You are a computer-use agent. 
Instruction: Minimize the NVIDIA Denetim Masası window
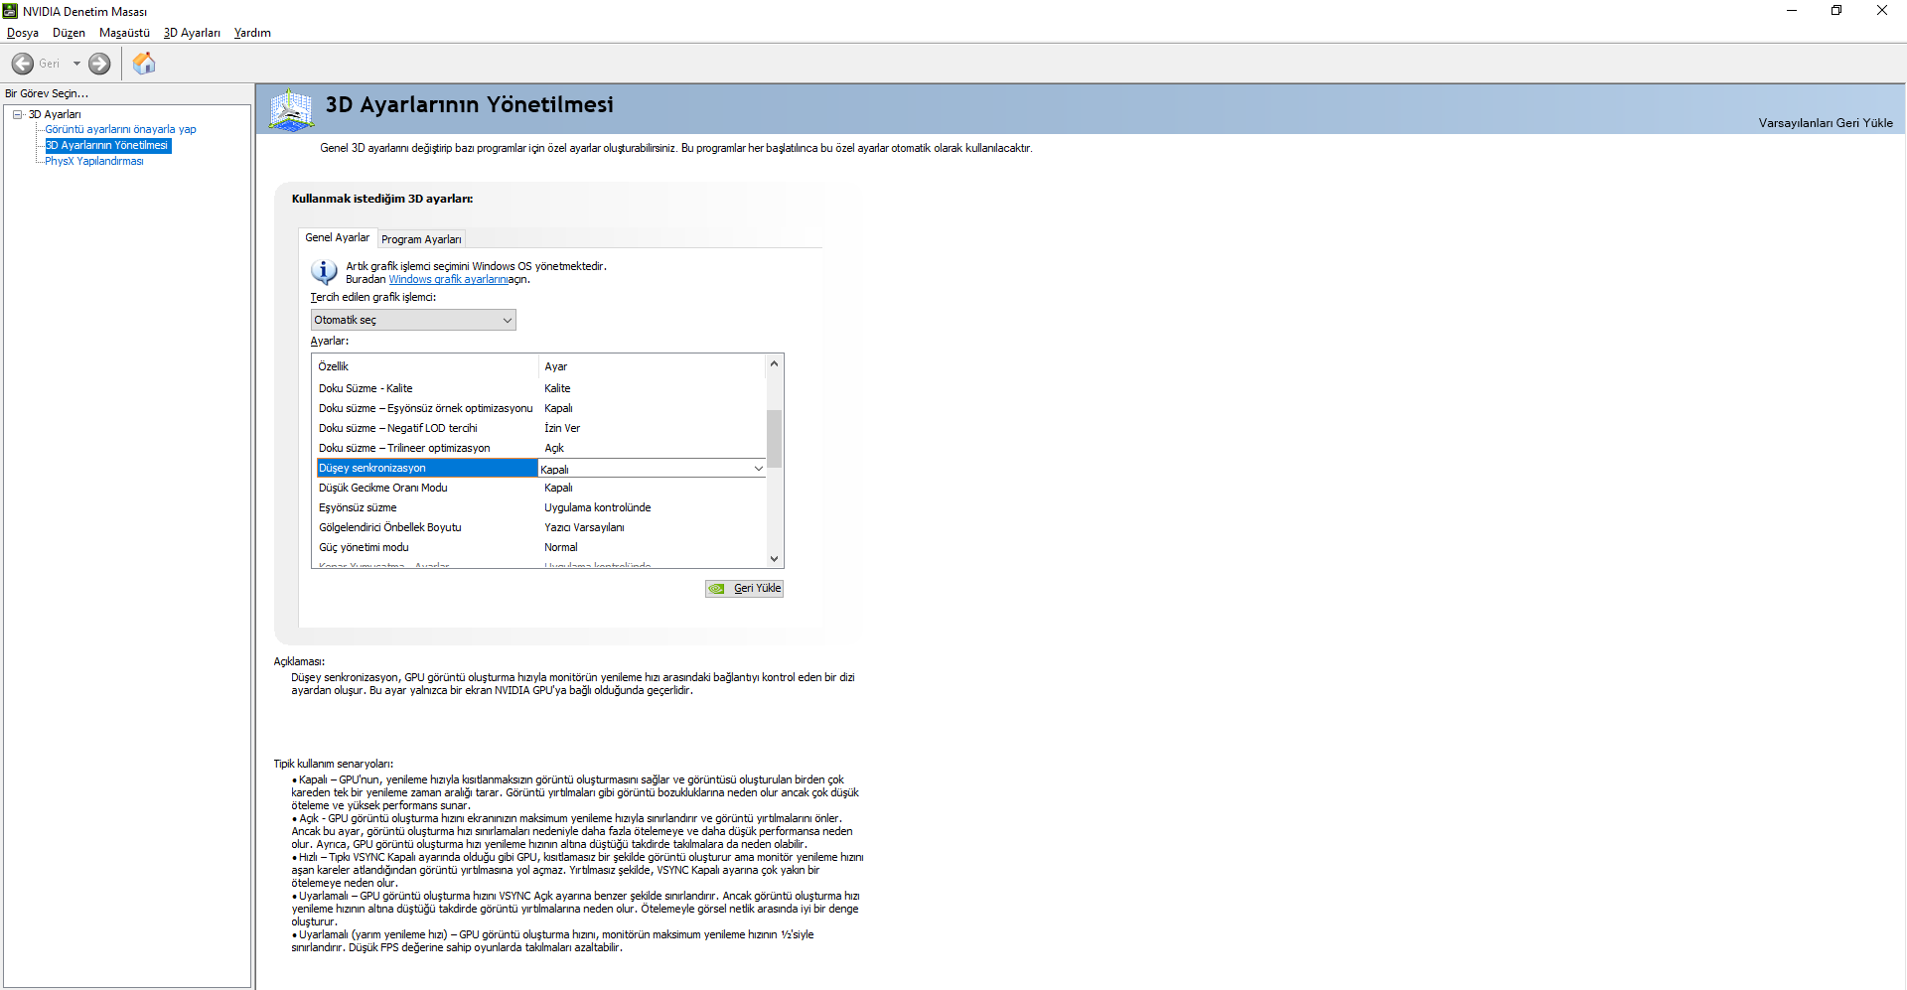tap(1792, 11)
